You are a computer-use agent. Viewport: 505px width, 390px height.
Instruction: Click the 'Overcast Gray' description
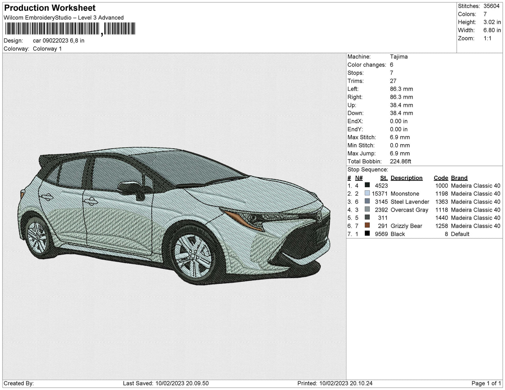tap(409, 210)
